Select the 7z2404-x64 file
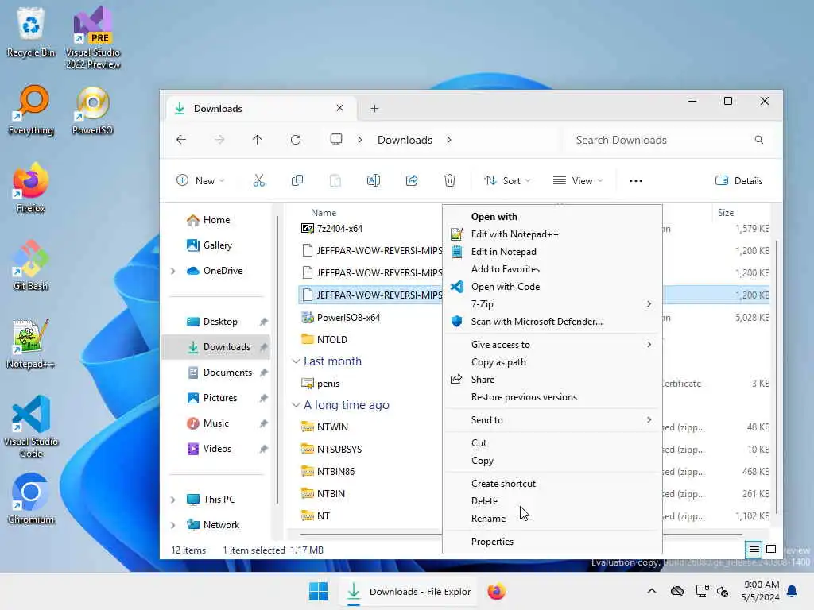 point(339,228)
